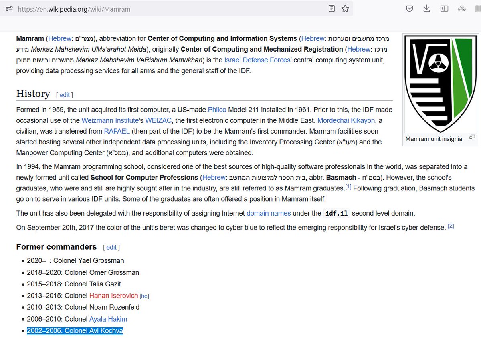This screenshot has width=481, height=338.
Task: Edit the Former commanders section
Action: coord(111,247)
